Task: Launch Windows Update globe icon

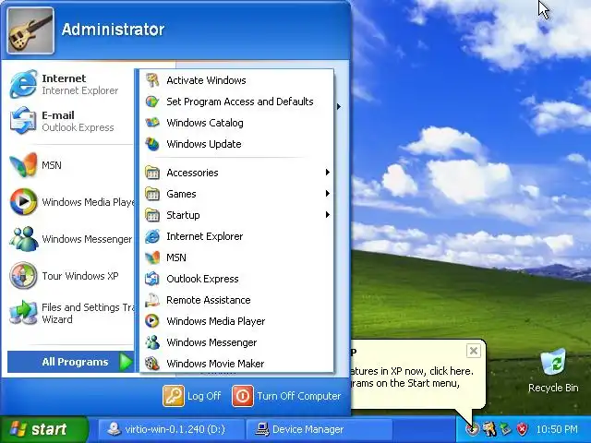Action: [152, 144]
